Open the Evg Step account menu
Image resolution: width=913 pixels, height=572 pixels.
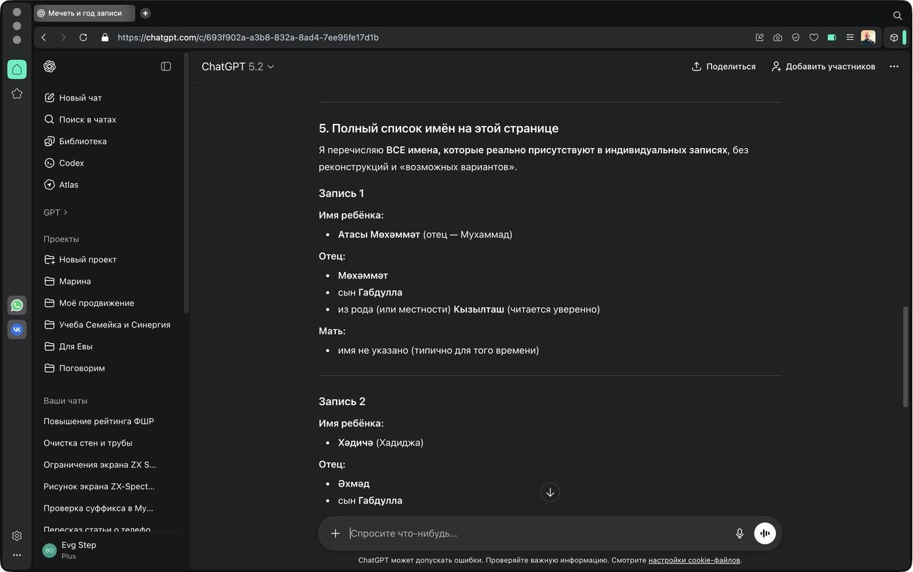pyautogui.click(x=78, y=550)
